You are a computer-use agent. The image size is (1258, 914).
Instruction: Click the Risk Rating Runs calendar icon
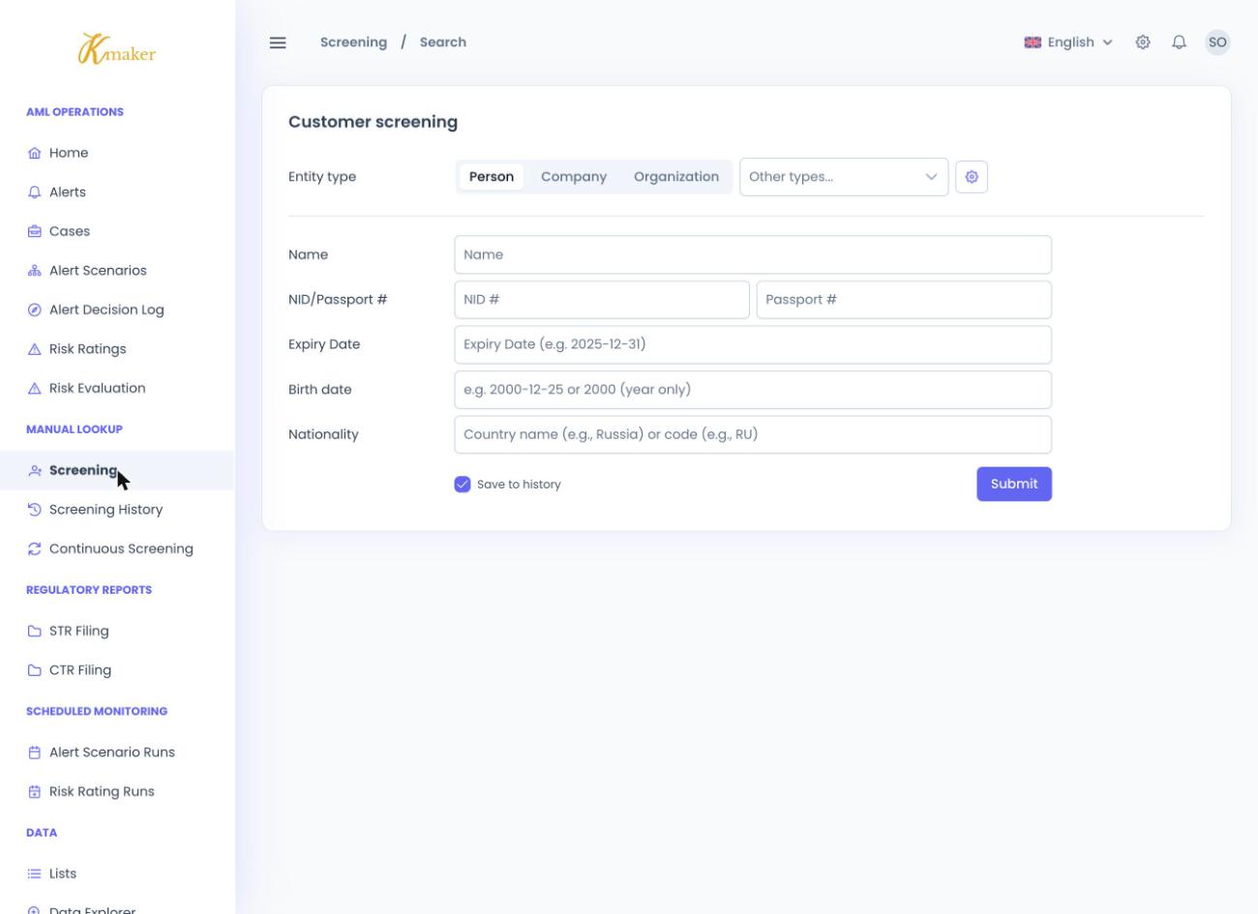(35, 792)
